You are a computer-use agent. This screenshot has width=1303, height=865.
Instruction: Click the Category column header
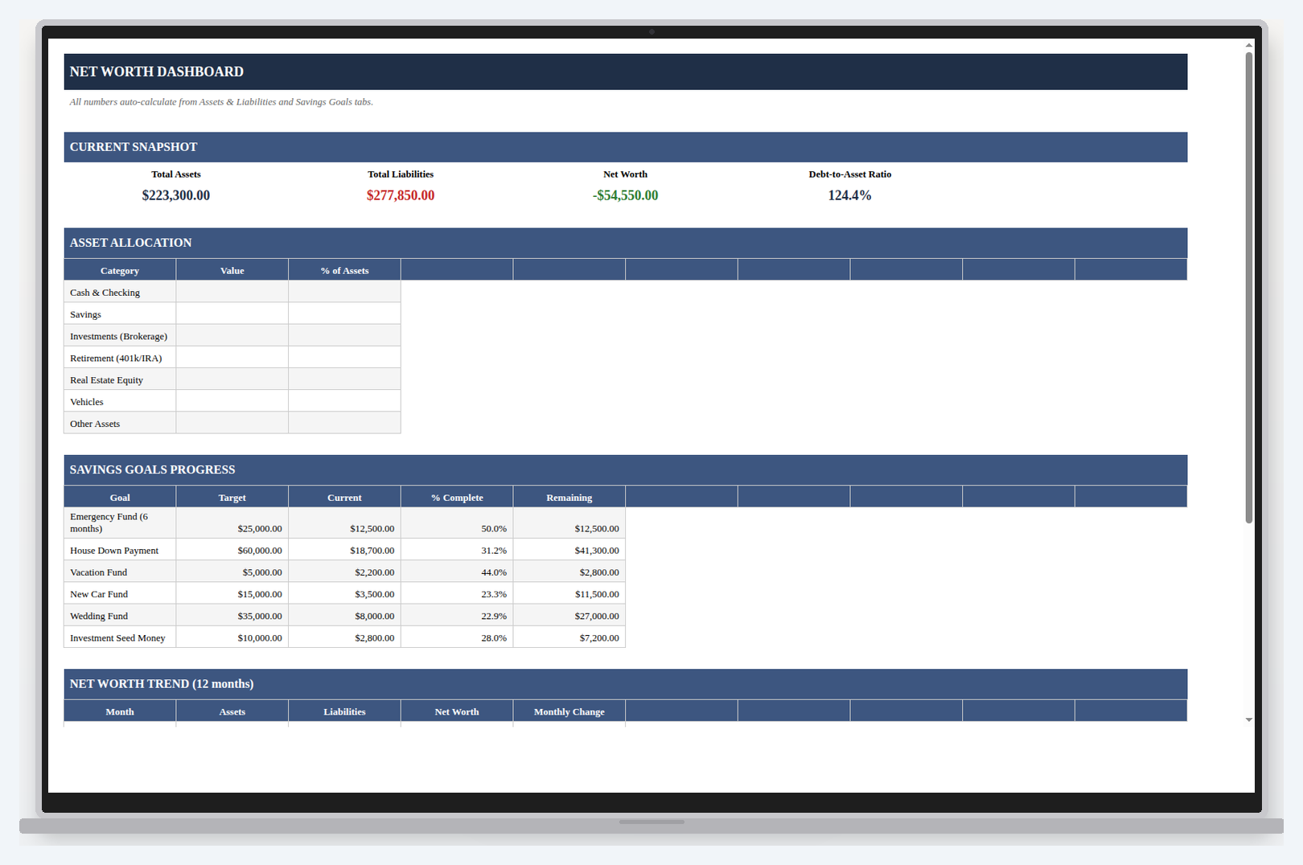pos(120,270)
